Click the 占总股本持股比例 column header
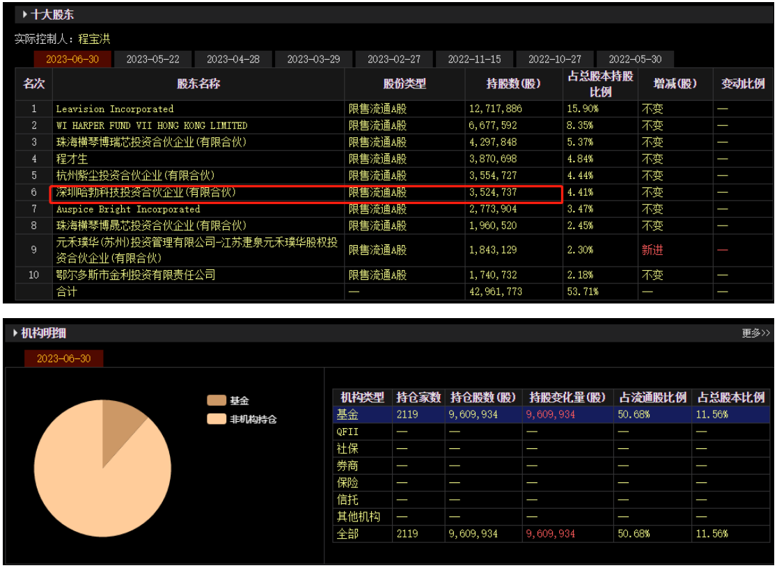 [600, 84]
